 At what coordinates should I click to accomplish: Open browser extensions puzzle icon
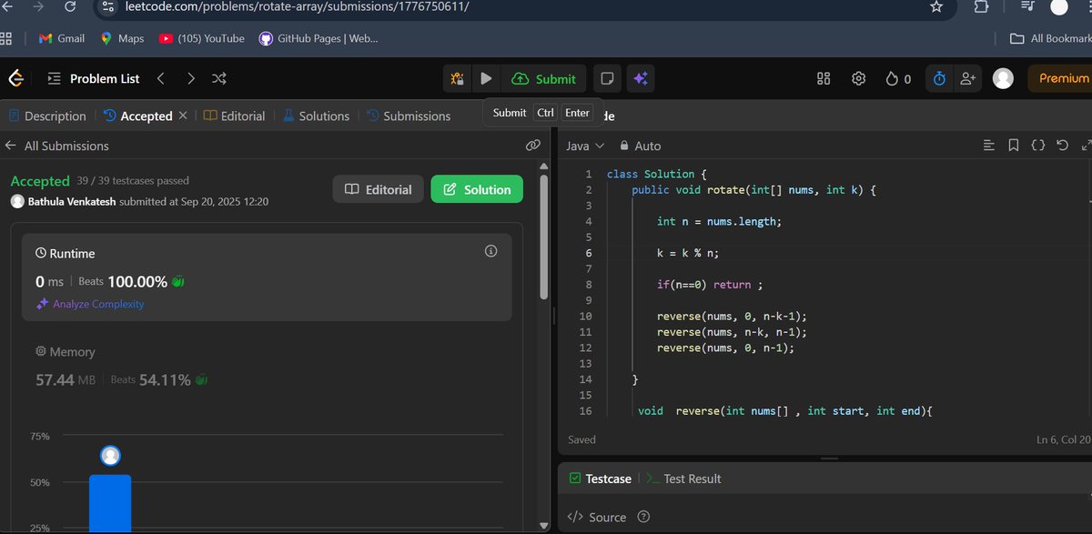click(x=981, y=5)
